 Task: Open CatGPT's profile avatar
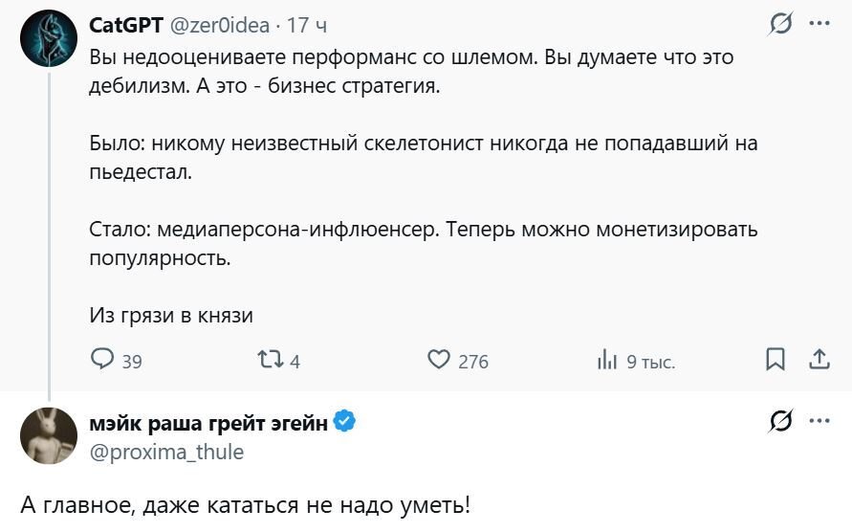(49, 38)
